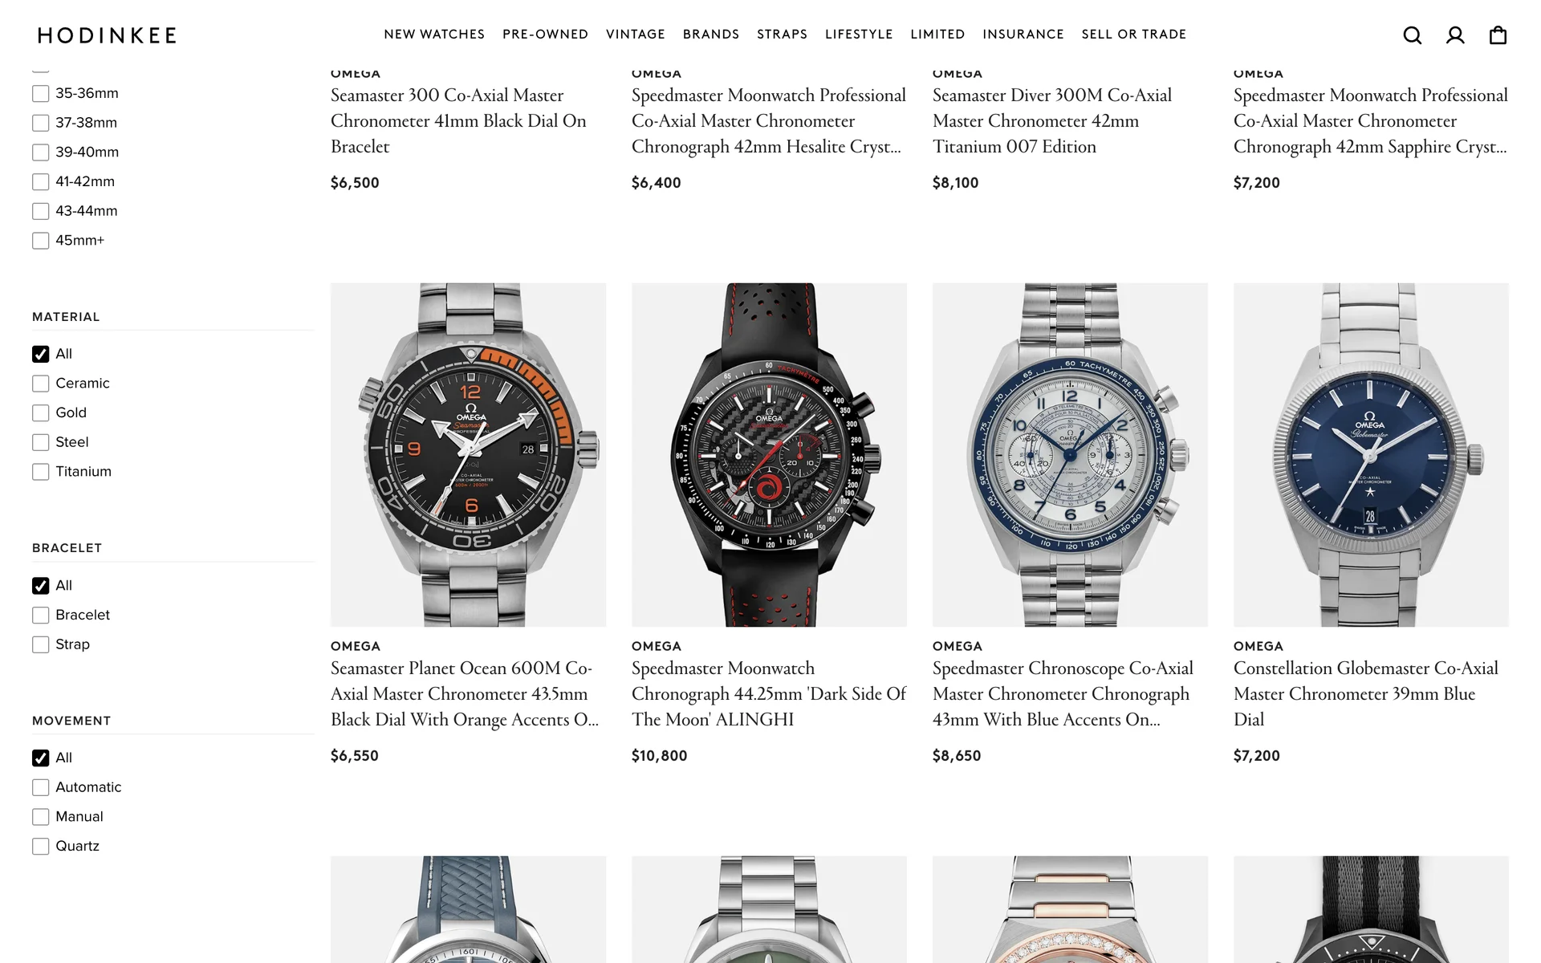Select the Ceramic material checkbox
Viewport: 1541px width, 963px height.
41,384
